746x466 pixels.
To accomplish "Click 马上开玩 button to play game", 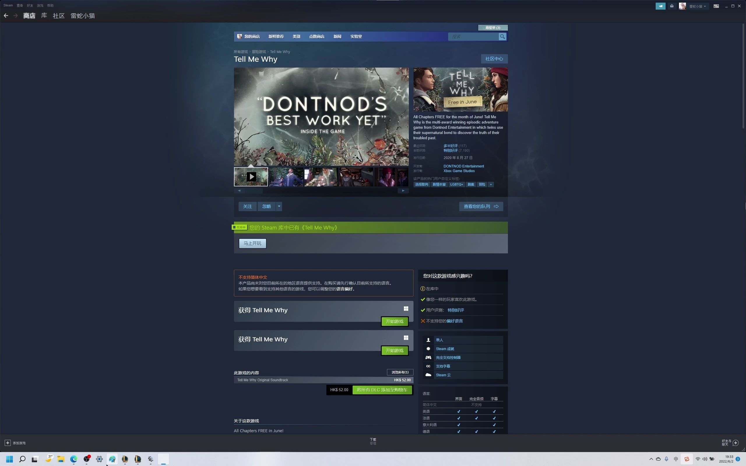I will [253, 243].
